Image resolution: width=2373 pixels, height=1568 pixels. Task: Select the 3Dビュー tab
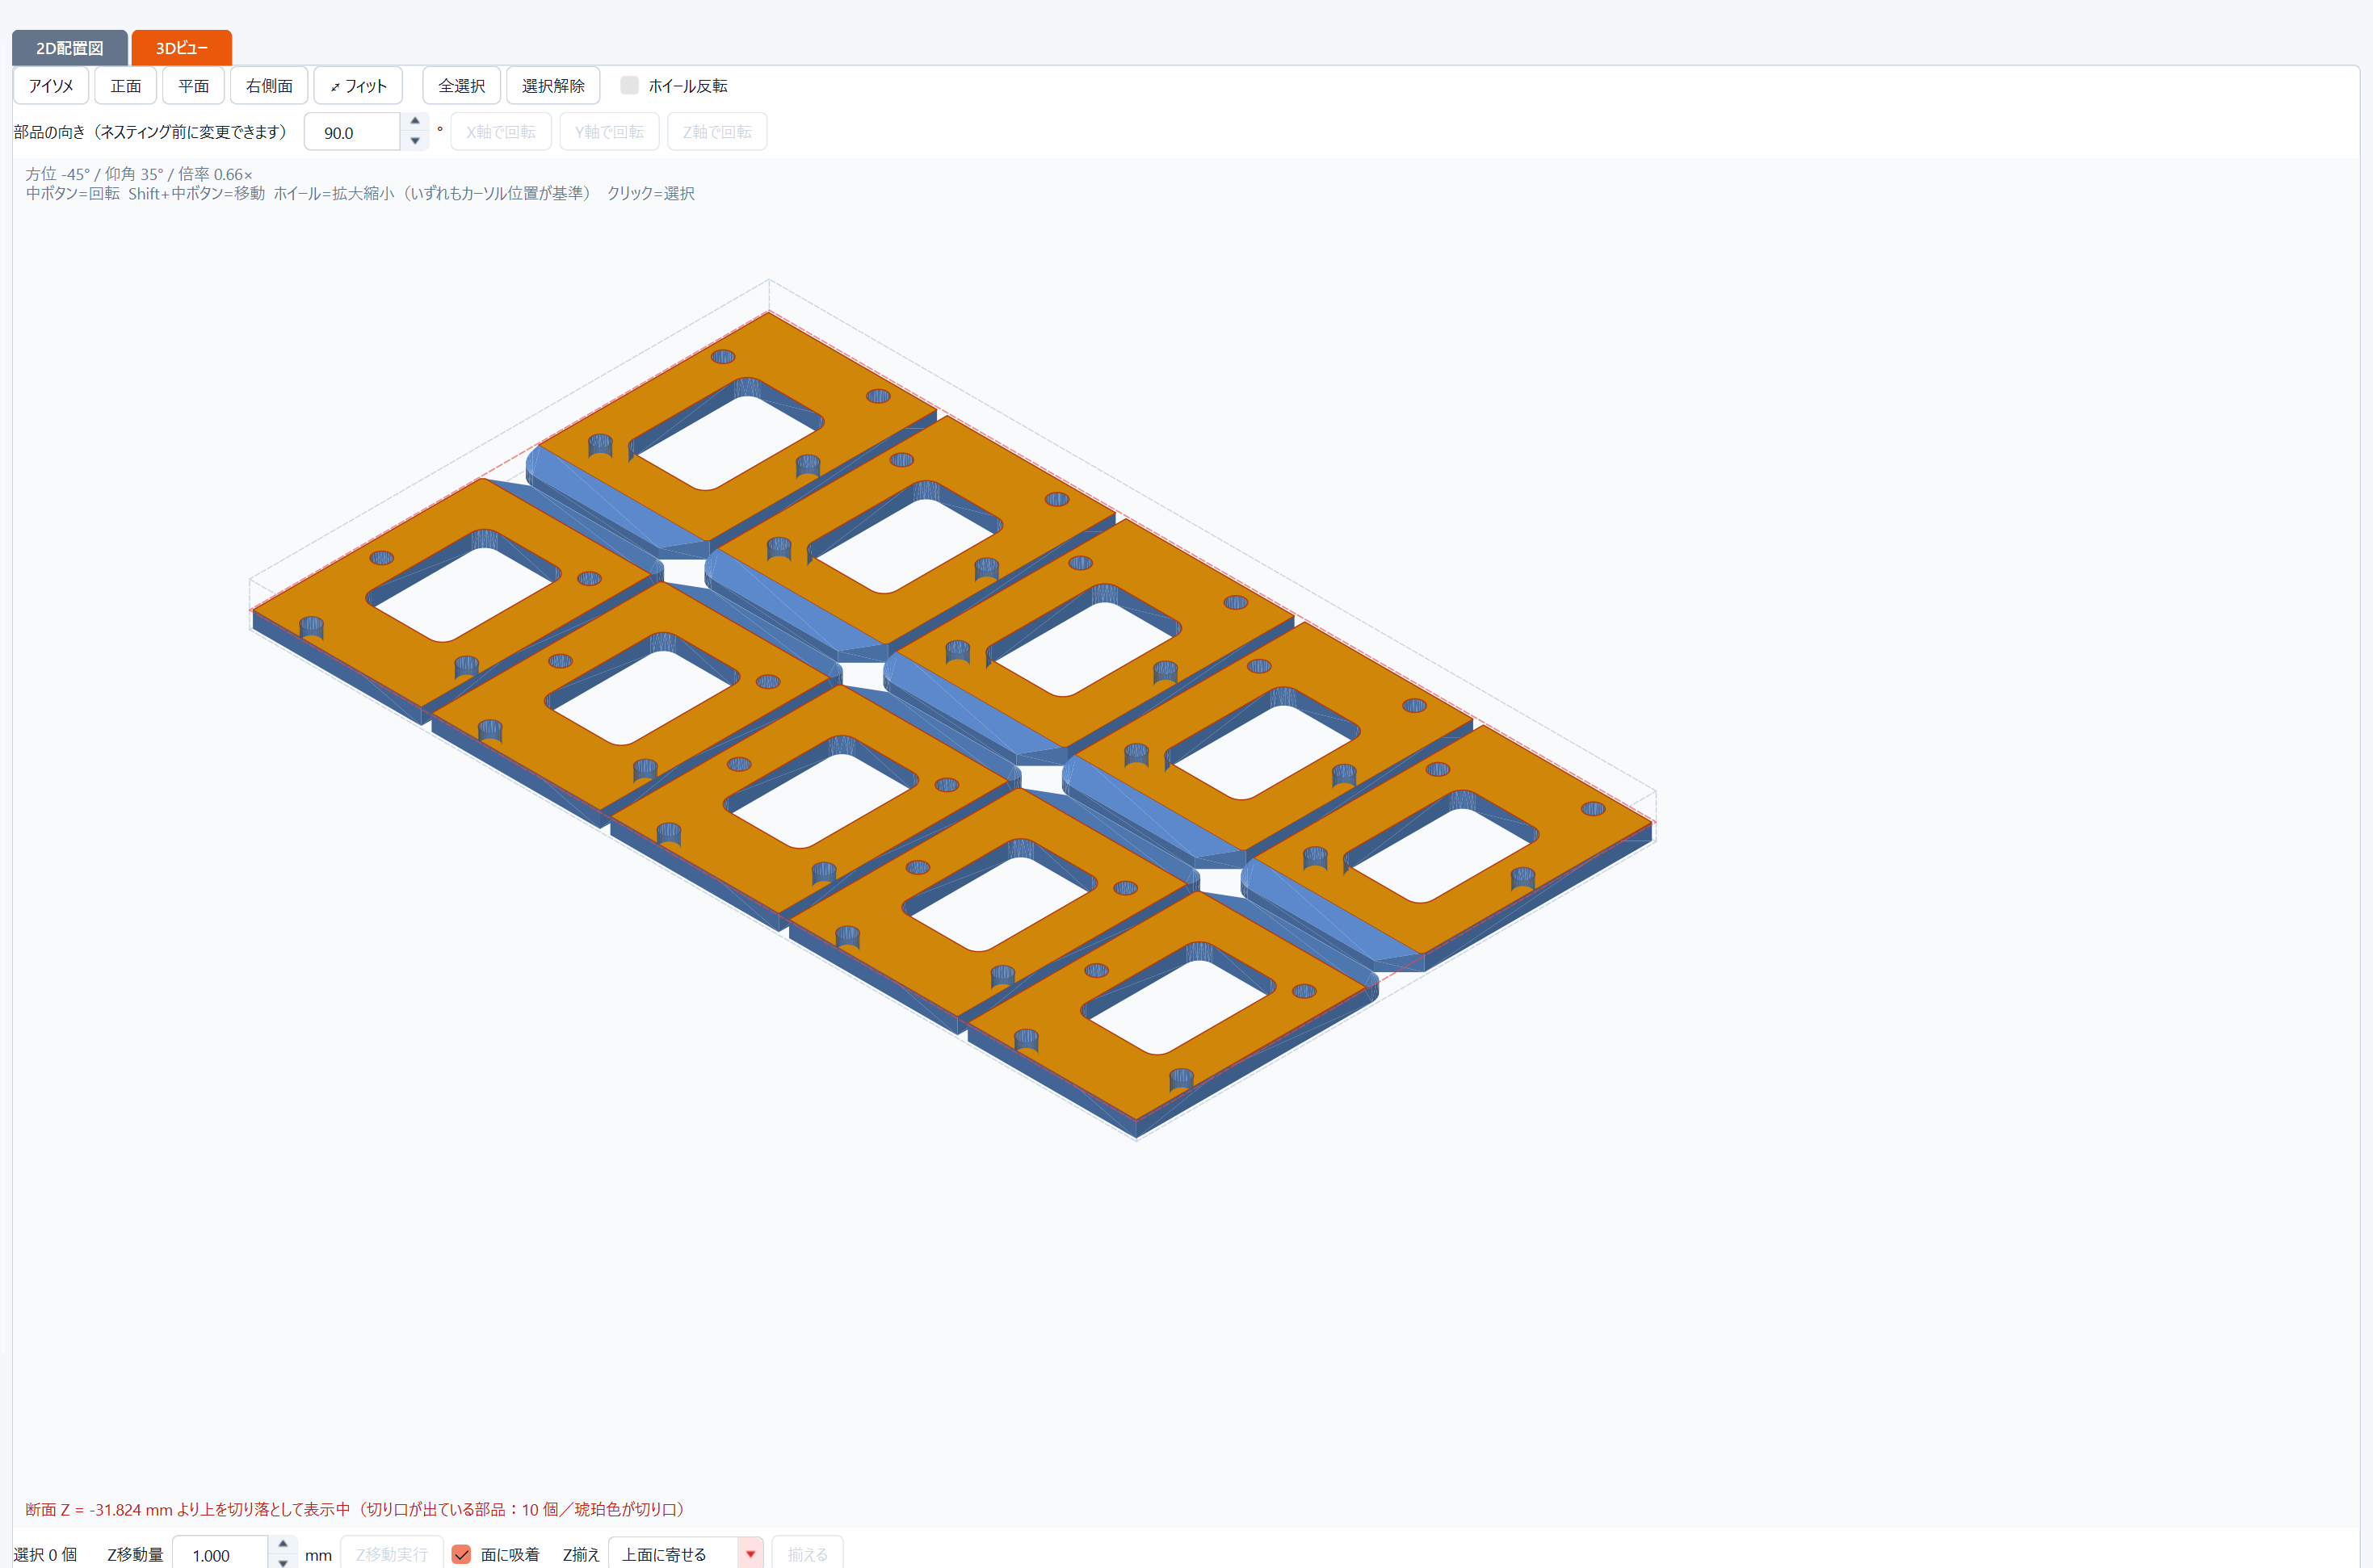(x=181, y=48)
